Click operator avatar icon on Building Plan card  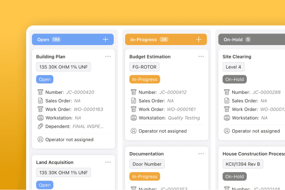(x=40, y=140)
